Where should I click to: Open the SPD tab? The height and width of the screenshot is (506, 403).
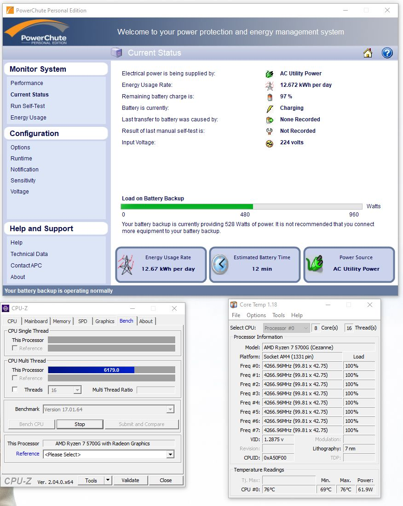tap(83, 321)
